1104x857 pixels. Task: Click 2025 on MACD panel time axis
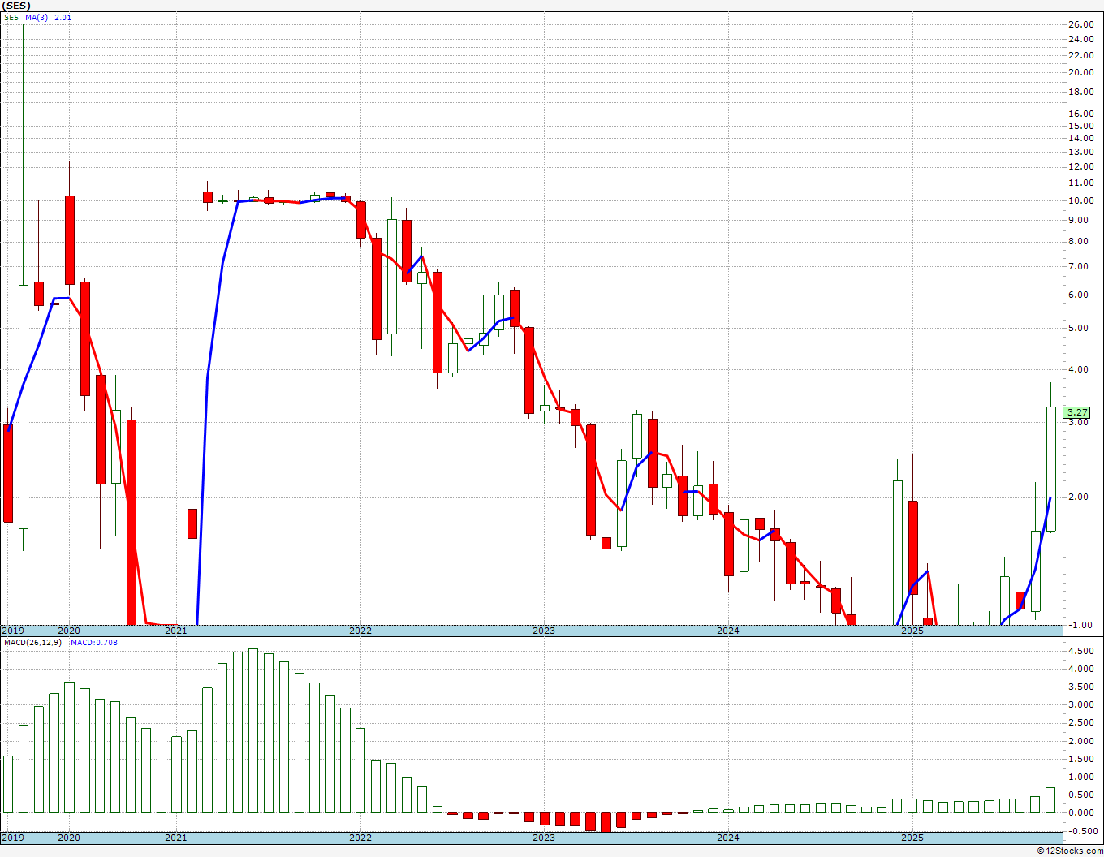point(912,838)
